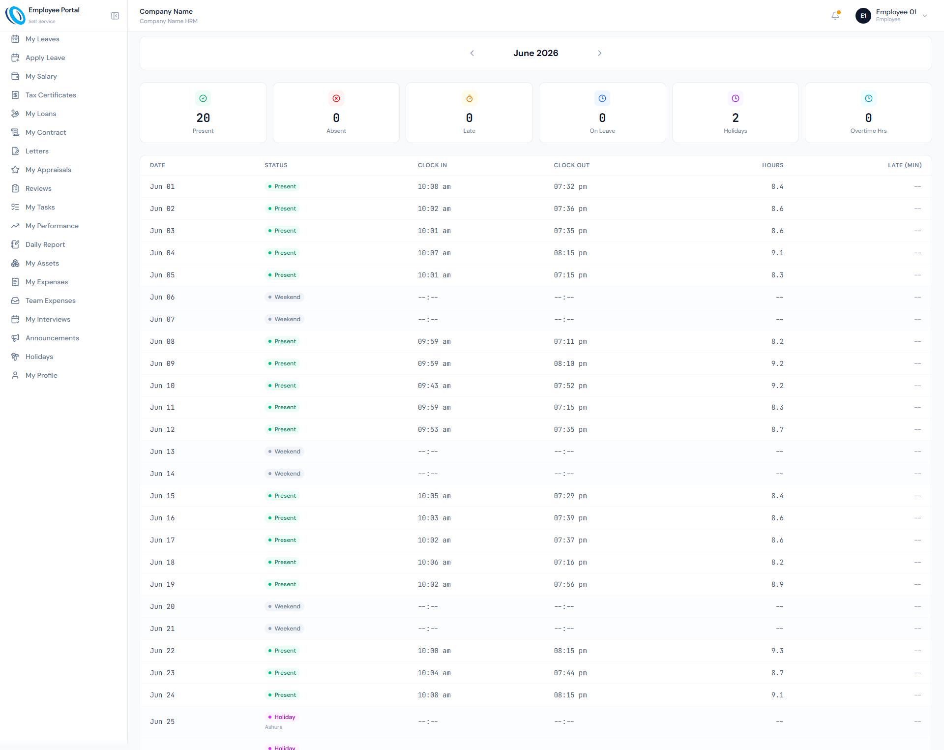
Task: Open Letters page link
Action: 63,151
